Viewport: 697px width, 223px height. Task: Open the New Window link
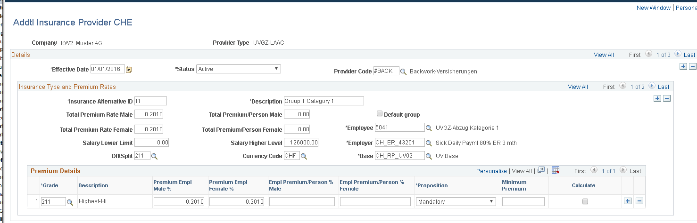click(654, 8)
